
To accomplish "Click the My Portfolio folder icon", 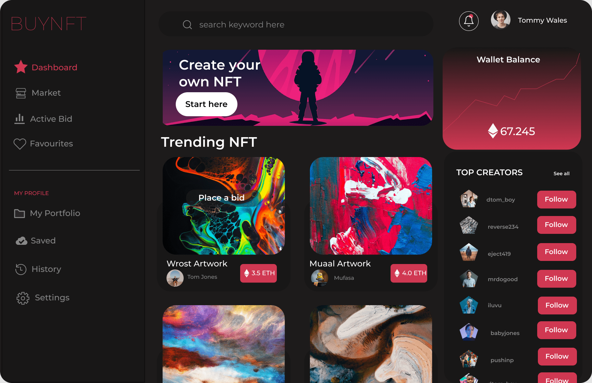I will click(20, 213).
